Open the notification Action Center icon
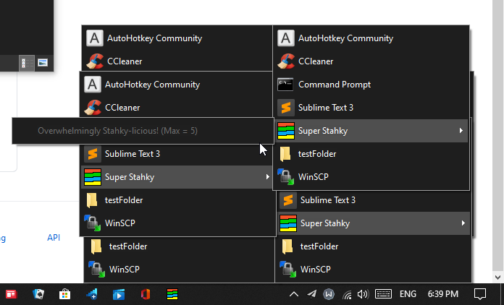Screen dimensions: 504x305 pyautogui.click(x=480, y=294)
